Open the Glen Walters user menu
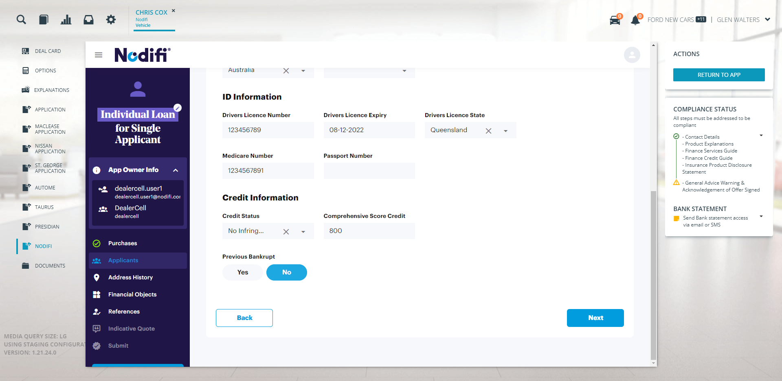Viewport: 782px width, 381px height. coord(743,20)
